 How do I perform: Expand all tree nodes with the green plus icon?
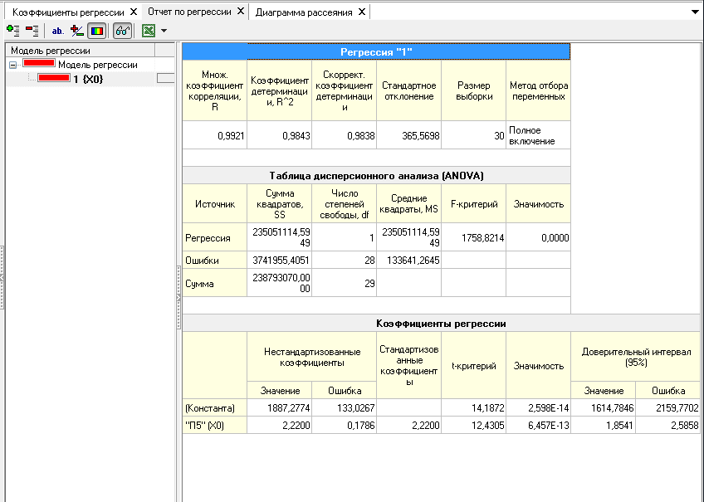tap(13, 31)
